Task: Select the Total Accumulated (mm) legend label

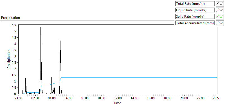Action: tap(195, 23)
